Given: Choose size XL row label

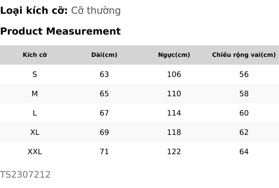Looking at the screenshot, I should pos(35,132).
